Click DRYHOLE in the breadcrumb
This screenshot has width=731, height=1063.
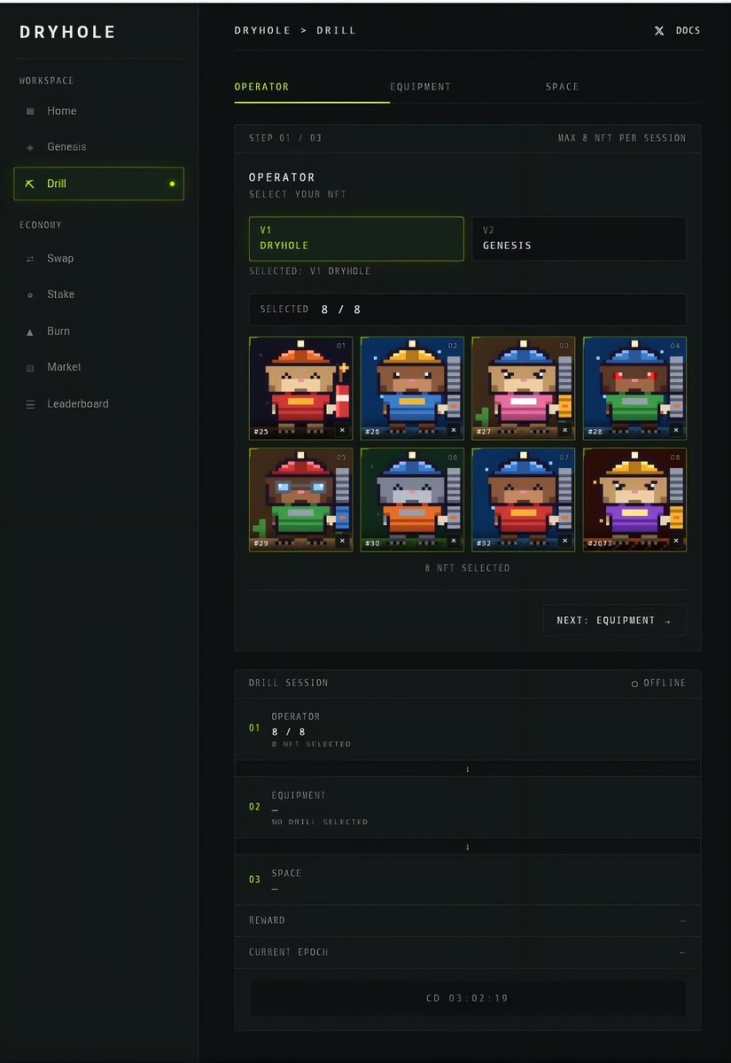(262, 30)
